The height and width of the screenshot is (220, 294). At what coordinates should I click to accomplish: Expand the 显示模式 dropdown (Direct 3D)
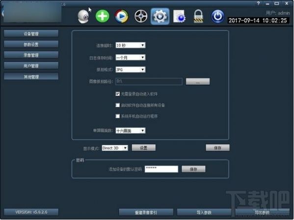click(x=115, y=148)
